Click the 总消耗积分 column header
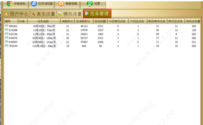This screenshot has height=125, width=203. click(84, 21)
